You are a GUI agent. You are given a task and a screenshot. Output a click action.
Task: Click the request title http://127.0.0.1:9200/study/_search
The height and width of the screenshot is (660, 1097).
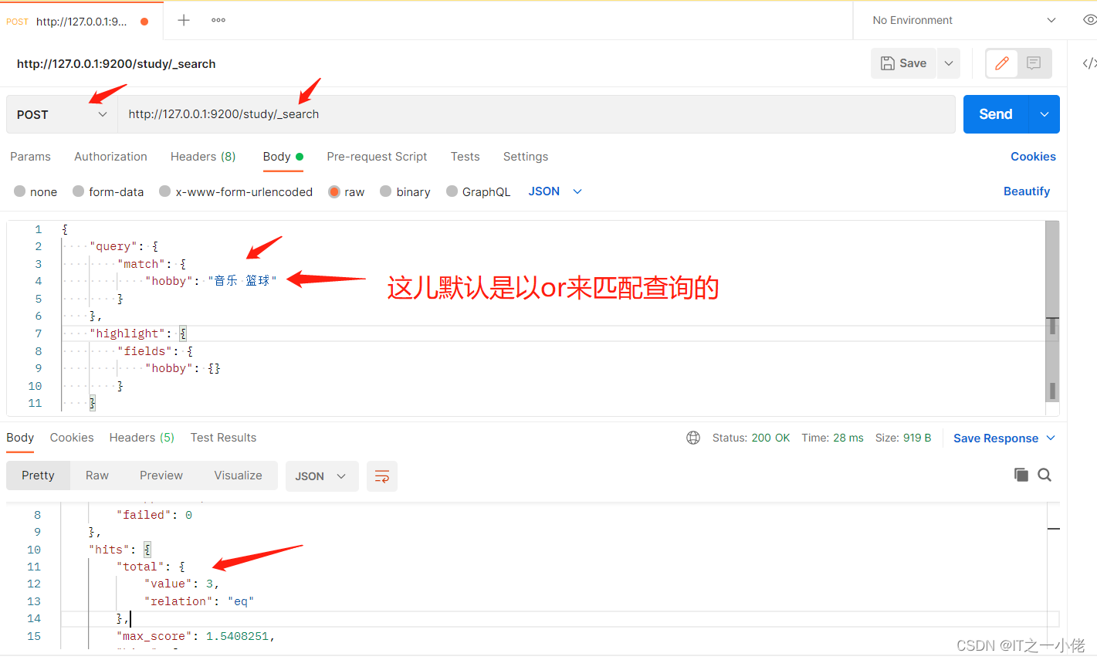coord(117,64)
